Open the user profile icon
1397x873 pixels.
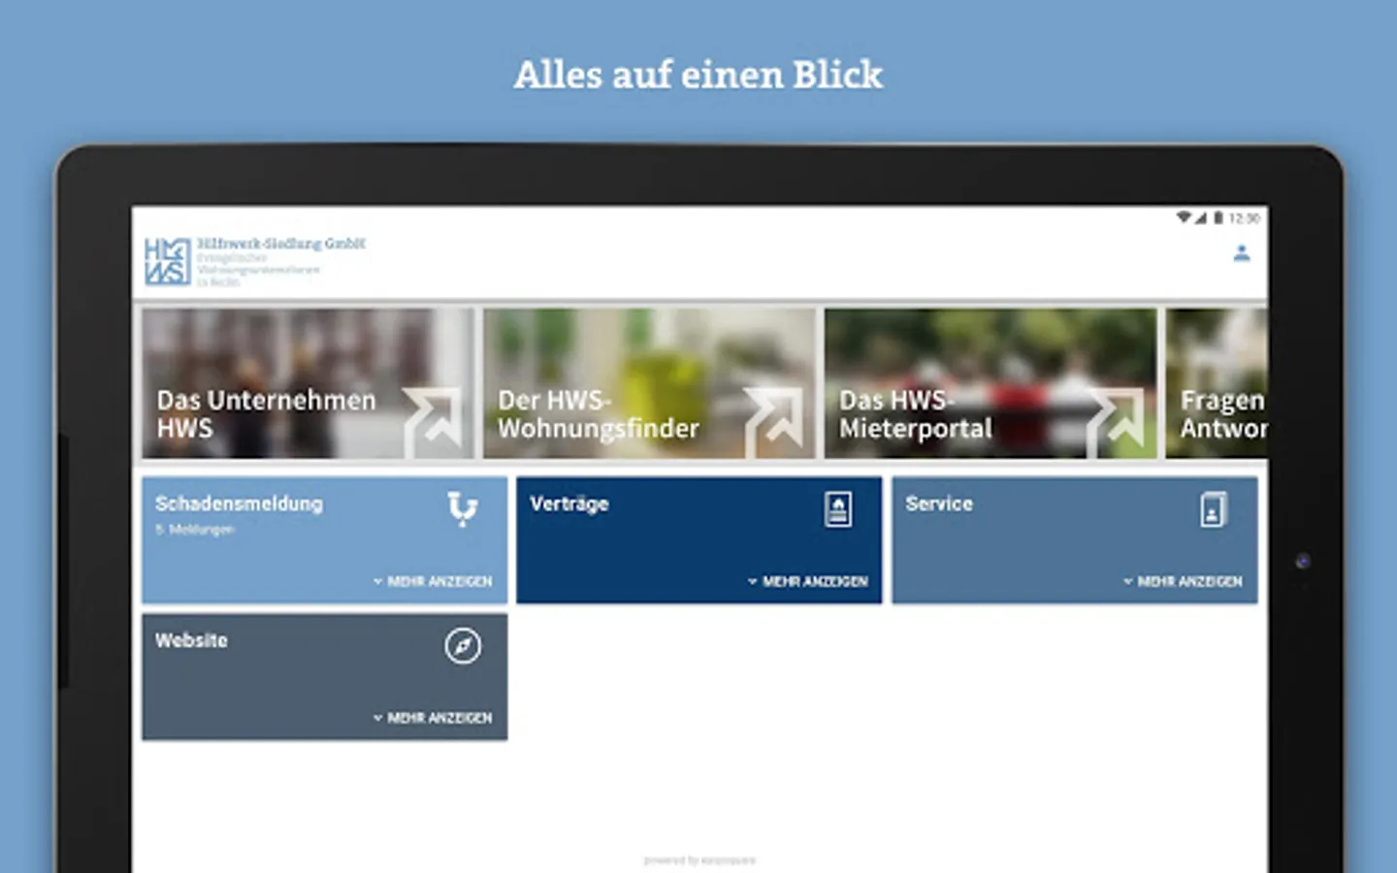click(1241, 253)
